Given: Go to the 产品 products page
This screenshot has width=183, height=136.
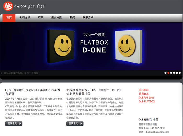Looking at the screenshot, I should pyautogui.click(x=41, y=17).
